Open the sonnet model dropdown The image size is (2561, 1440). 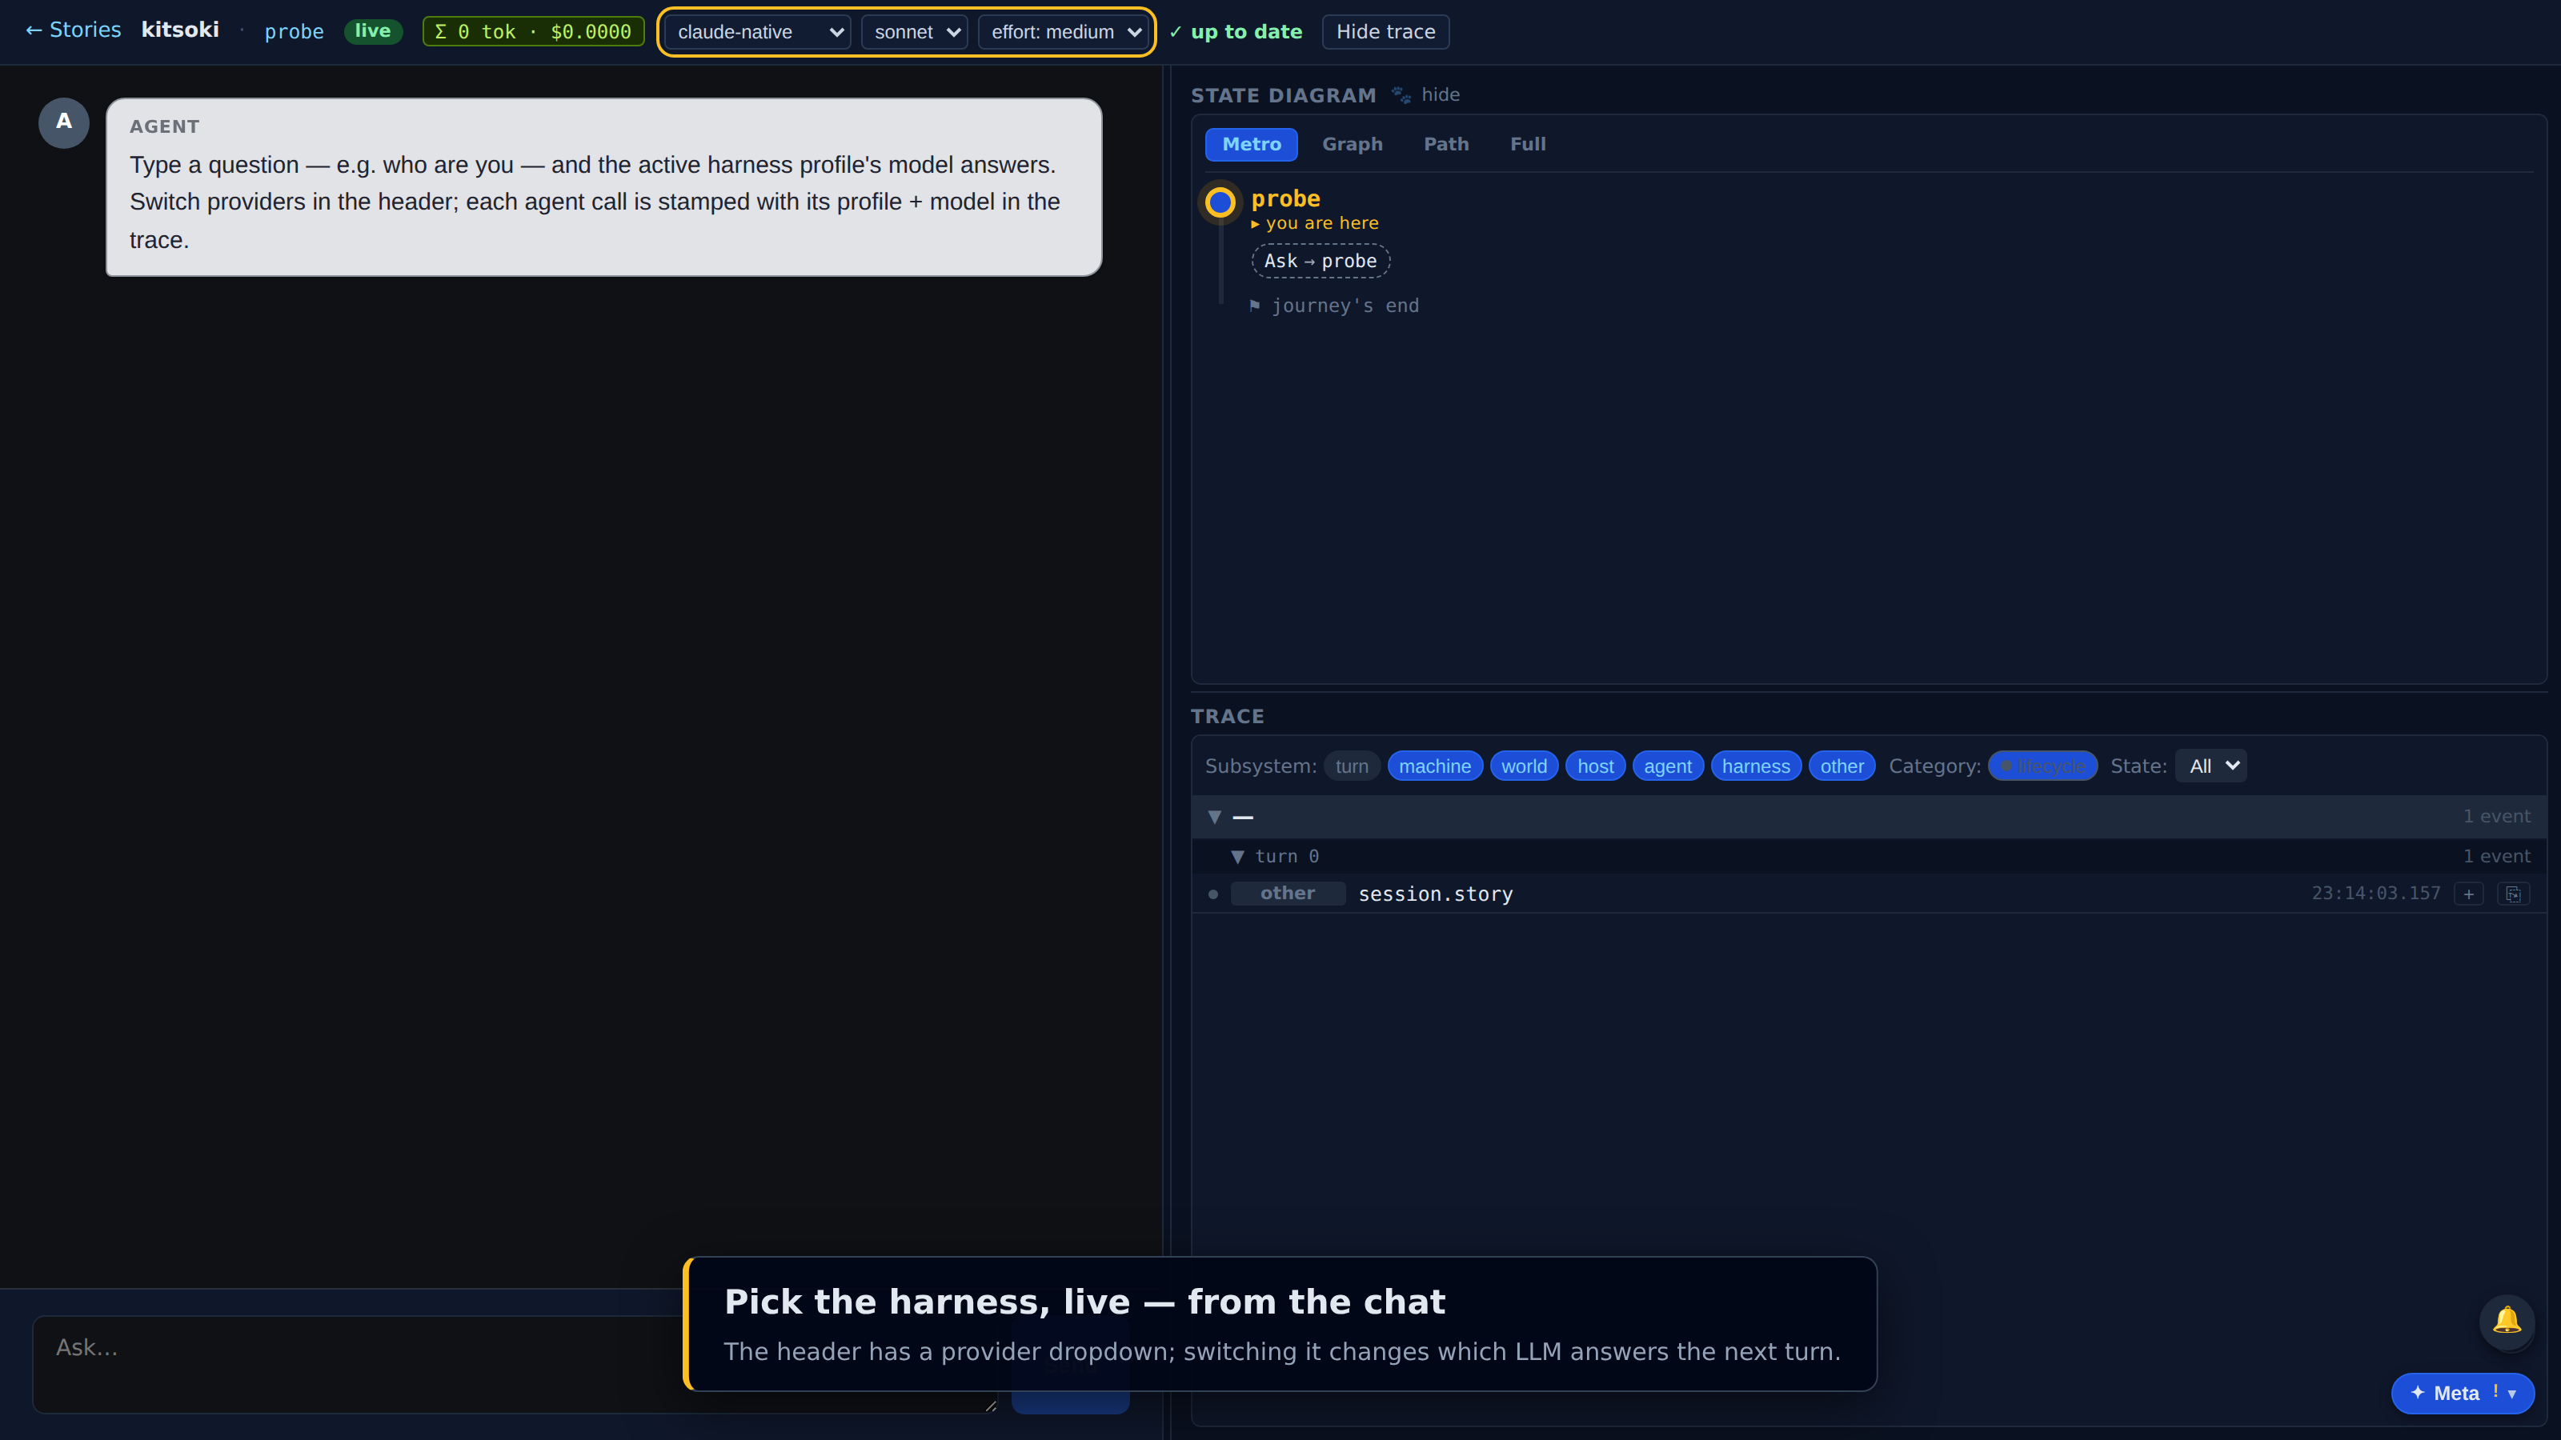point(914,32)
